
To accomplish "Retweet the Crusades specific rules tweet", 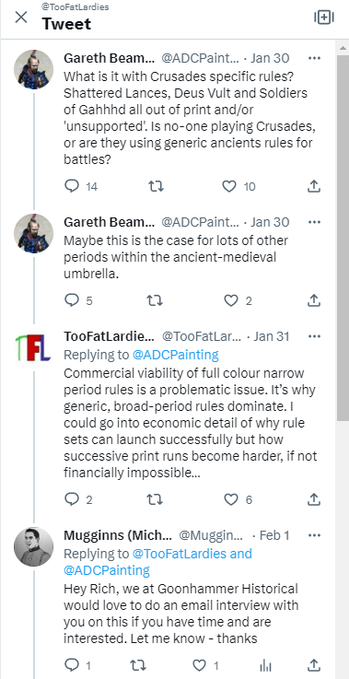I will click(x=156, y=186).
